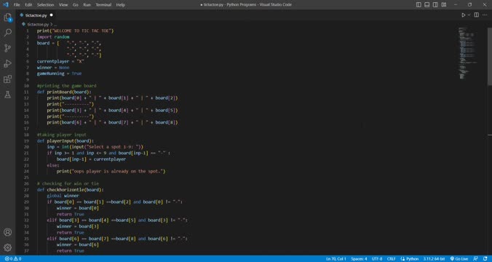Image resolution: width=492 pixels, height=262 pixels.
Task: Open the Extensions view icon
Action: (x=7, y=79)
